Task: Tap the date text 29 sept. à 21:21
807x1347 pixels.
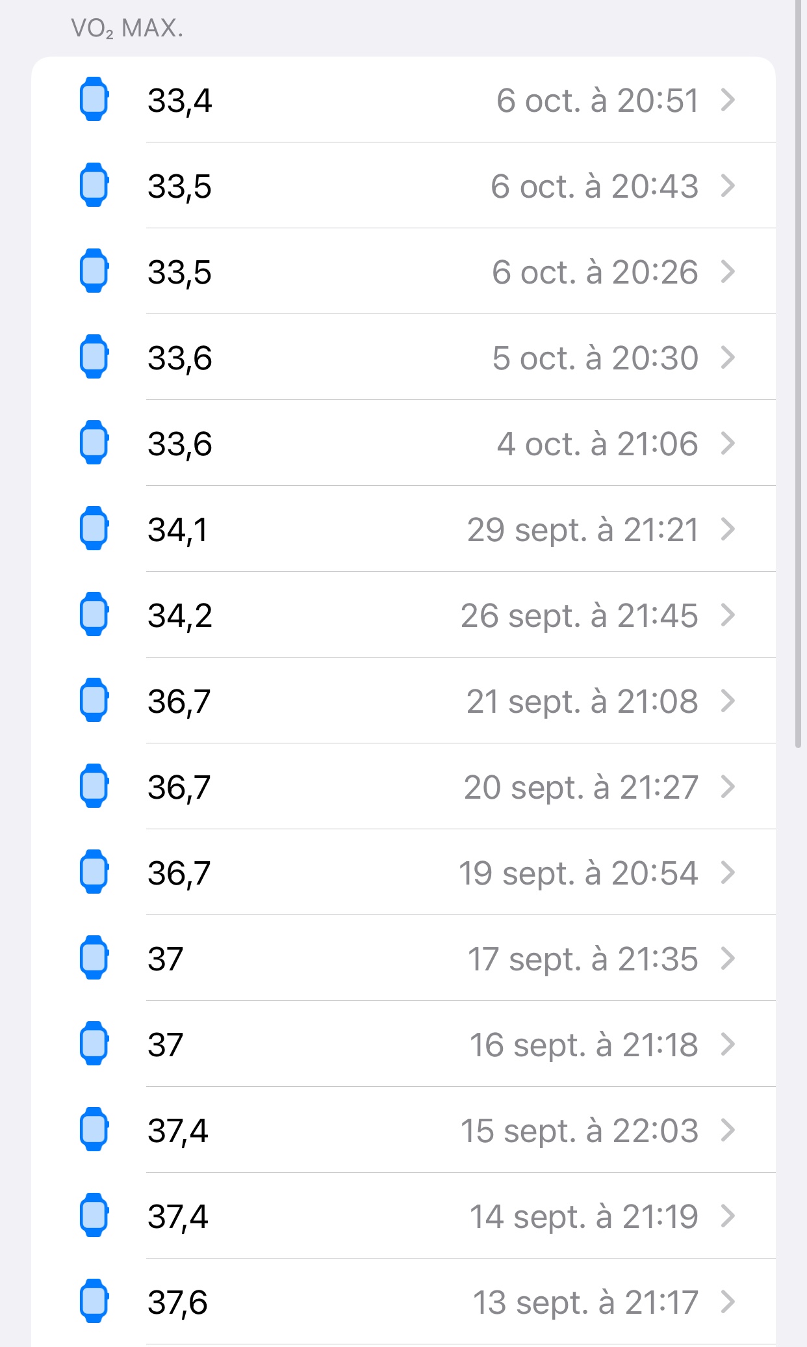Action: point(582,529)
